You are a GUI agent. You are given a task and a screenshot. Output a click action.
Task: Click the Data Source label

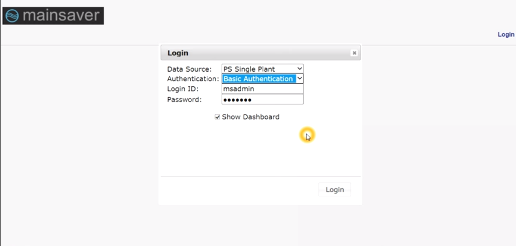pos(189,69)
